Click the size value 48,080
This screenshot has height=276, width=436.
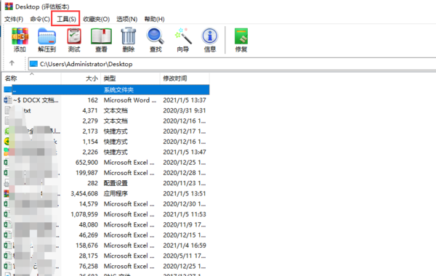point(89,224)
